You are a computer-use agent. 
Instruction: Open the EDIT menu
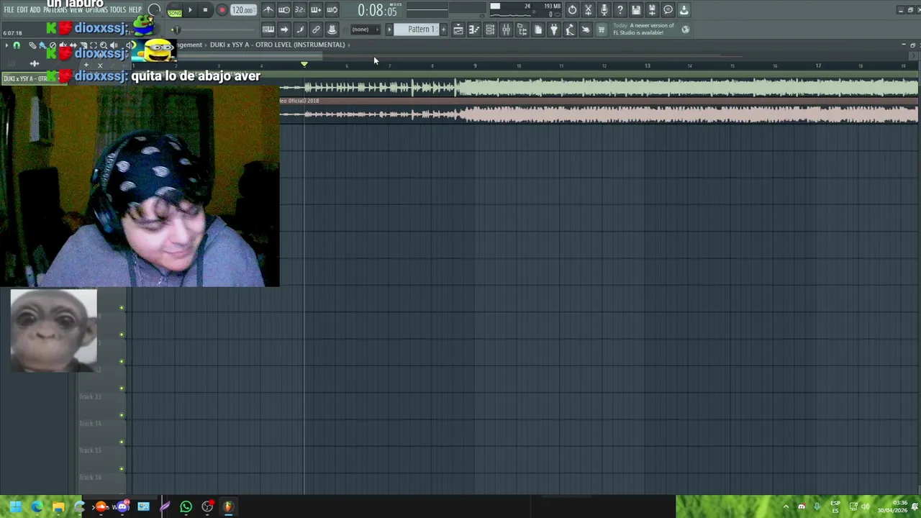tap(22, 10)
